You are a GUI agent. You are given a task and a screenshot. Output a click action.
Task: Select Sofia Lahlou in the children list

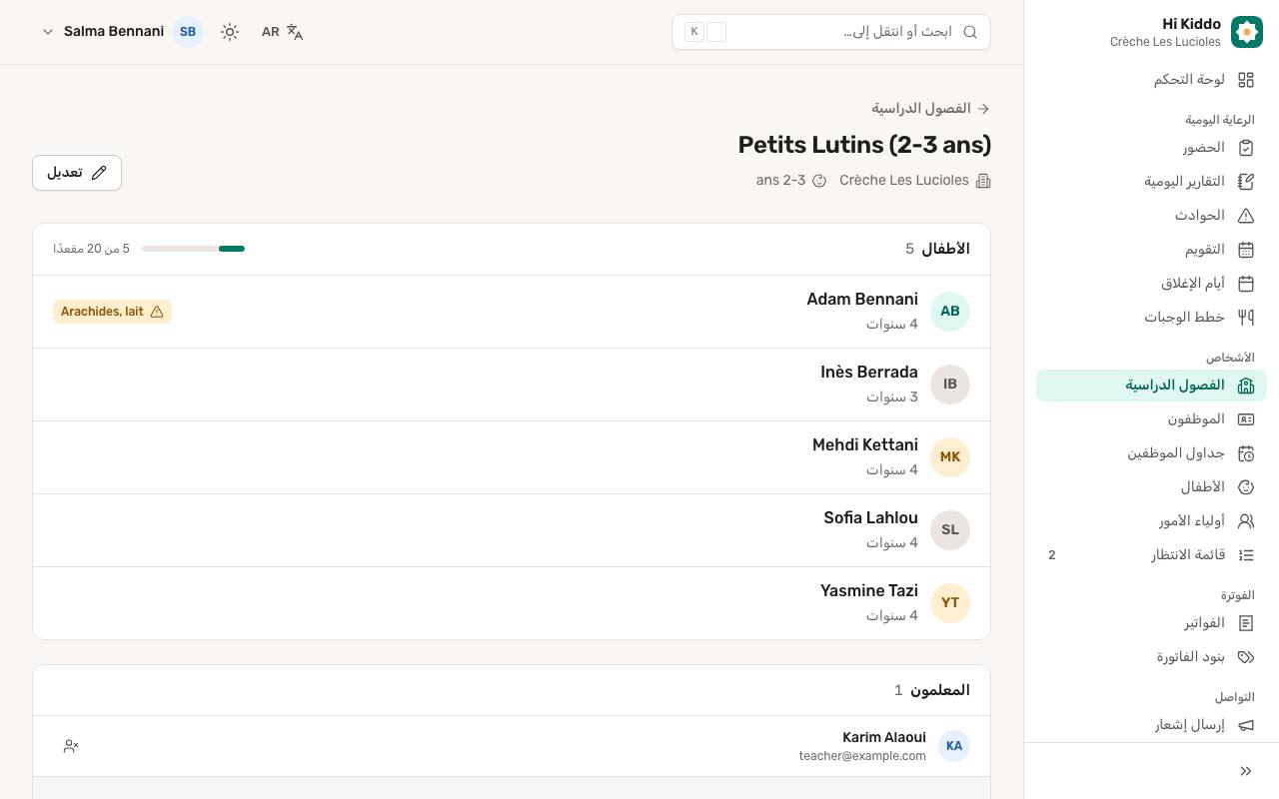512,530
